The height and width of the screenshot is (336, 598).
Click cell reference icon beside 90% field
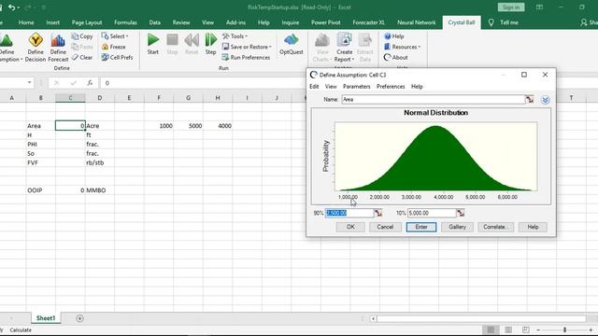tap(377, 213)
